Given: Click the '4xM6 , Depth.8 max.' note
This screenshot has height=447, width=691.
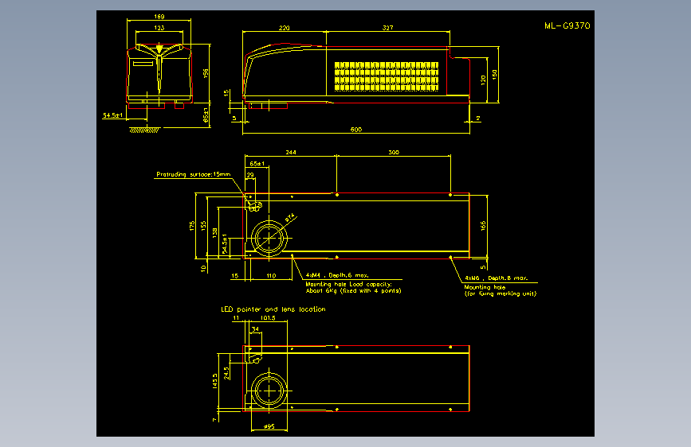Looking at the screenshot, I should coord(497,278).
